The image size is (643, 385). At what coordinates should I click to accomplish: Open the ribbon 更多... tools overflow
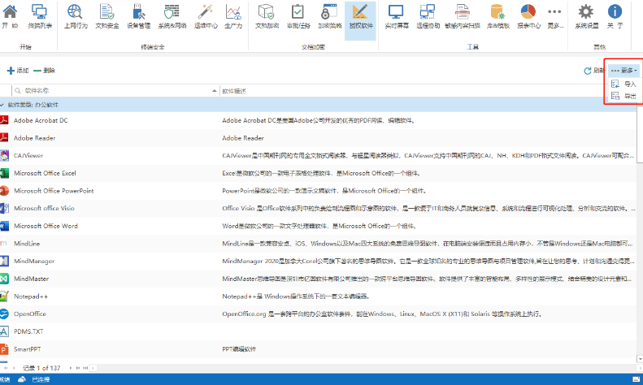point(554,15)
